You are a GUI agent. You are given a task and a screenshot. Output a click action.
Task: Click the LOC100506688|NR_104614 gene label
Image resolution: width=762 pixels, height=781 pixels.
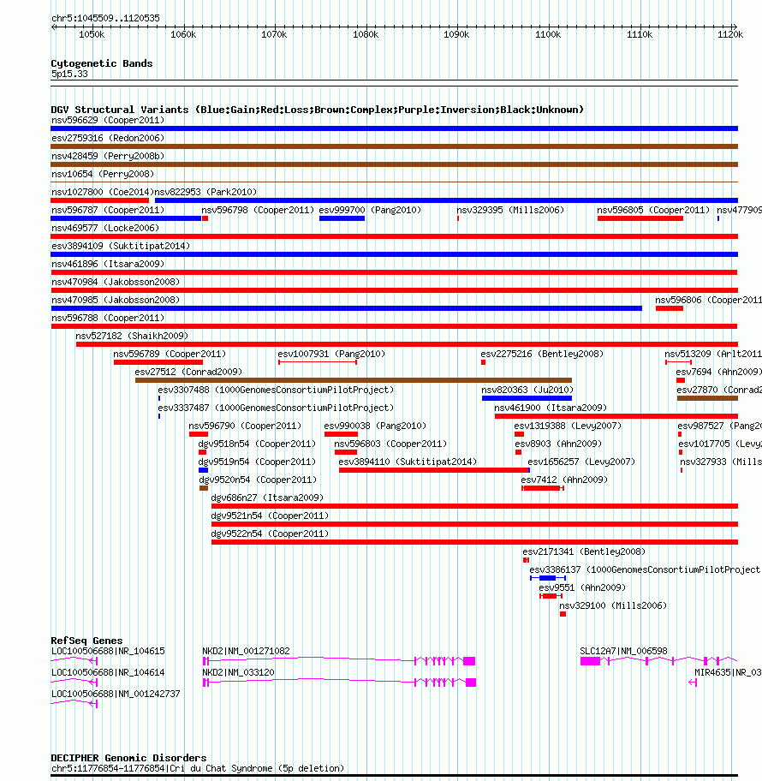coord(108,672)
